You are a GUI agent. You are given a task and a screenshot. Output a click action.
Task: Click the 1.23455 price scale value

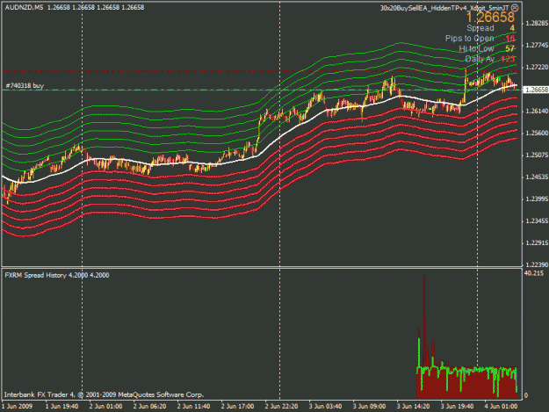tap(537, 220)
